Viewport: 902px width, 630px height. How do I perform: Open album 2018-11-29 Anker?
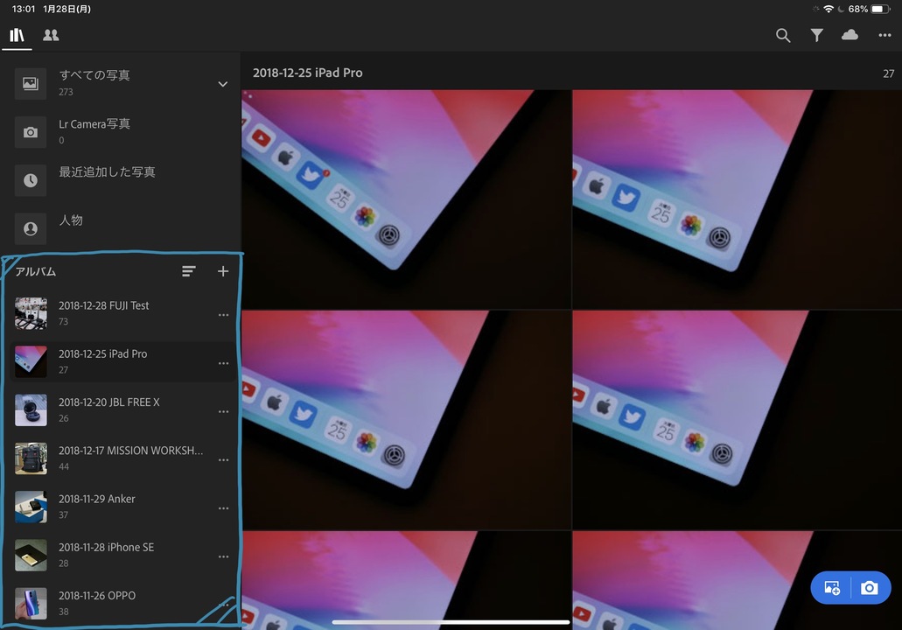click(122, 507)
